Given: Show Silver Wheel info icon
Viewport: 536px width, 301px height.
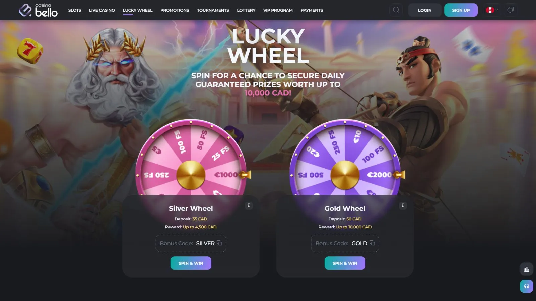Looking at the screenshot, I should (x=249, y=205).
